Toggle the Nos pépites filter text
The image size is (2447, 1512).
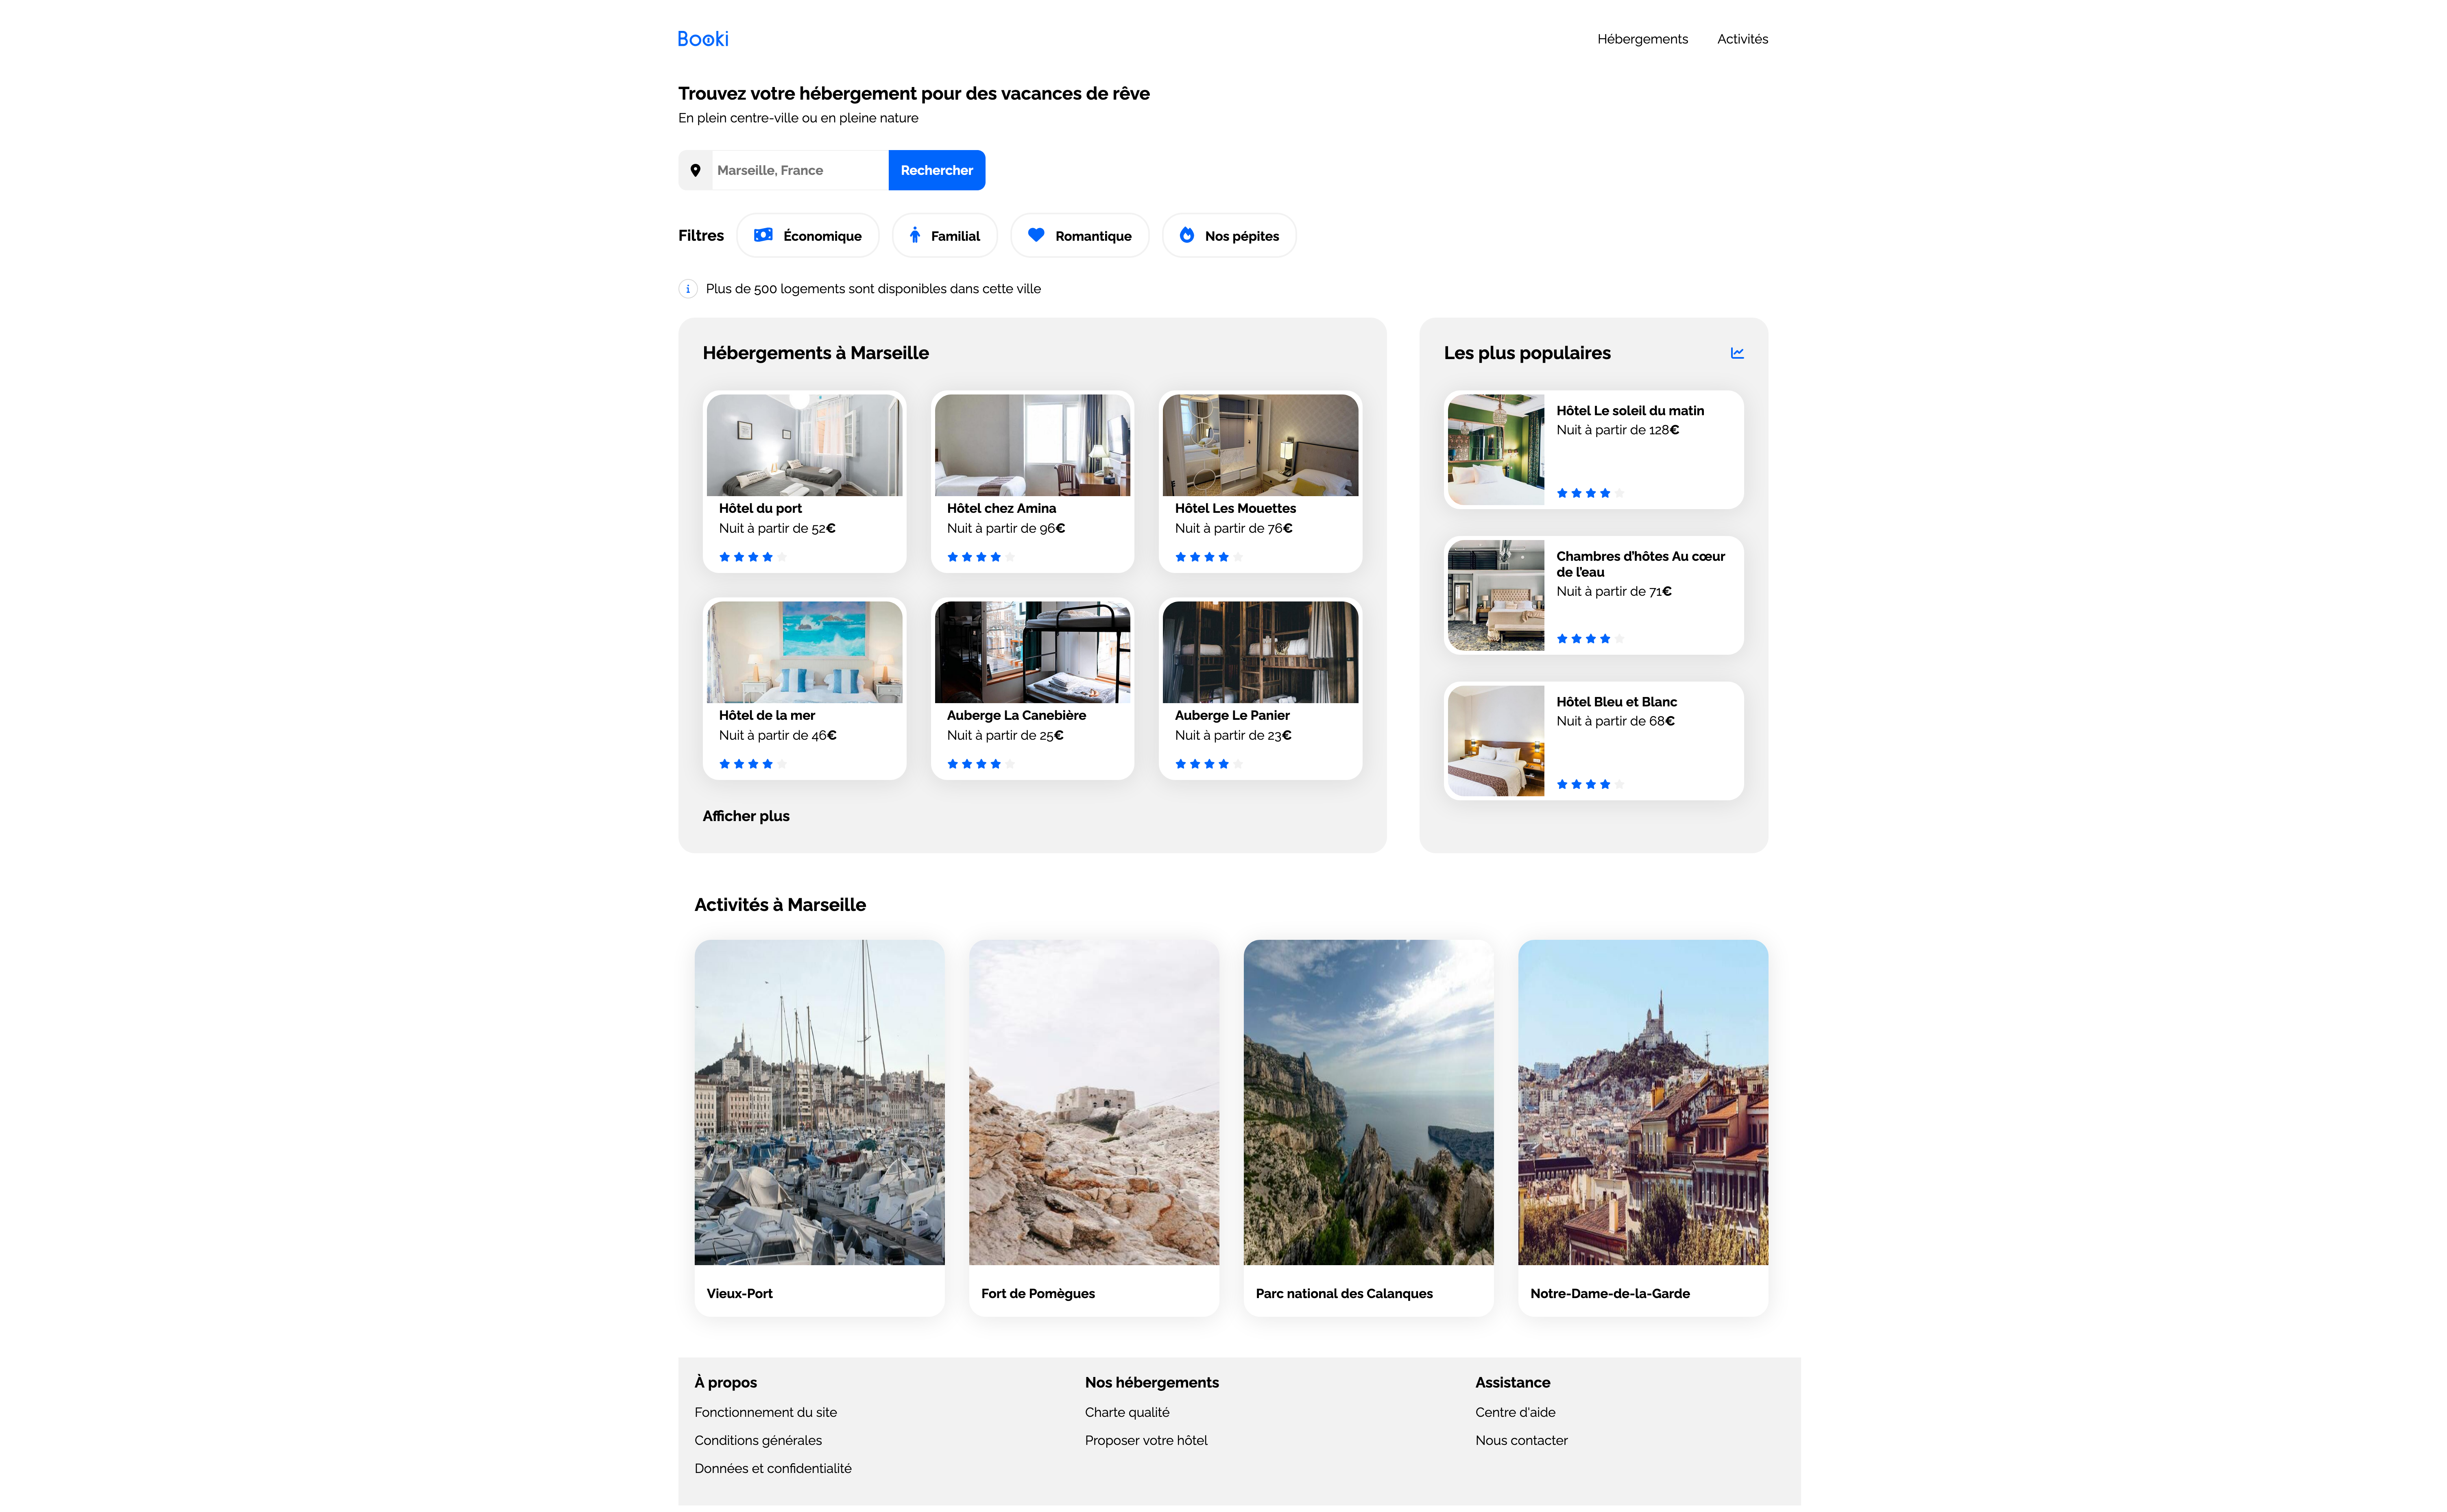(1241, 236)
